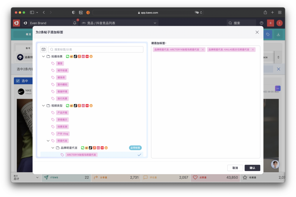Click the blue tag icon in the toolbar
The image size is (296, 197).
coord(268,34)
